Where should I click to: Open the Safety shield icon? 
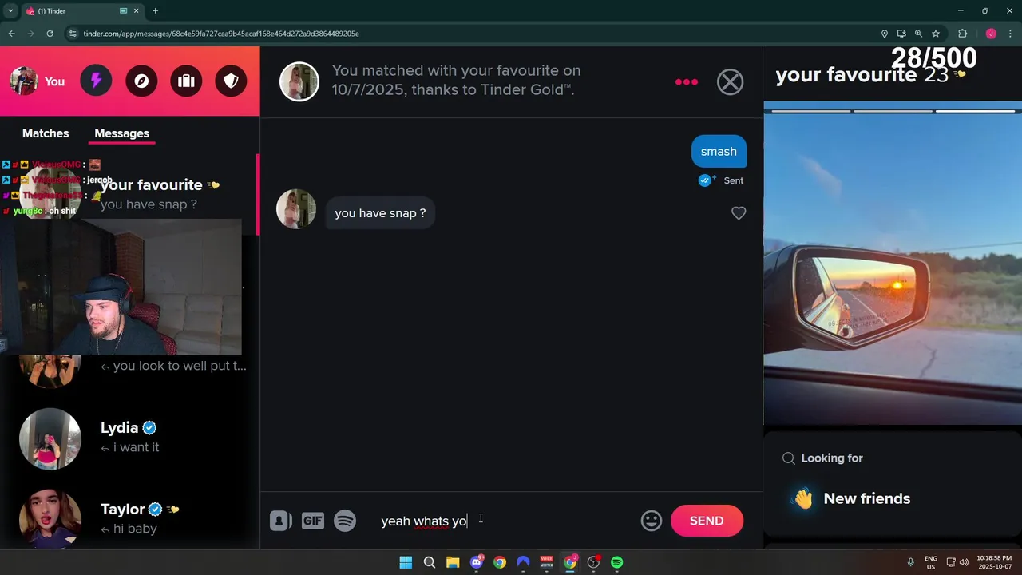[231, 81]
